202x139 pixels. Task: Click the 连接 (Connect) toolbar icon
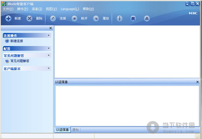[x=53, y=19]
